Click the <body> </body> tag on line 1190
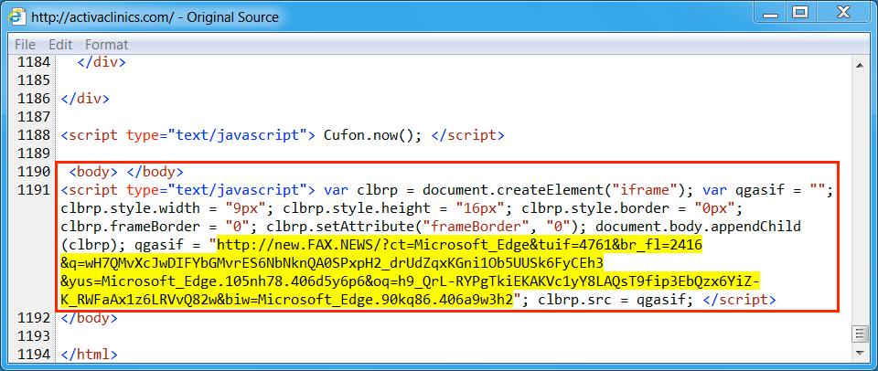Screen dimensions: 878x371 [x=126, y=172]
